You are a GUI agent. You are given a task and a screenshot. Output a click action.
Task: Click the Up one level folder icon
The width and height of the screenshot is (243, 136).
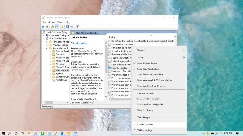coord(53,27)
